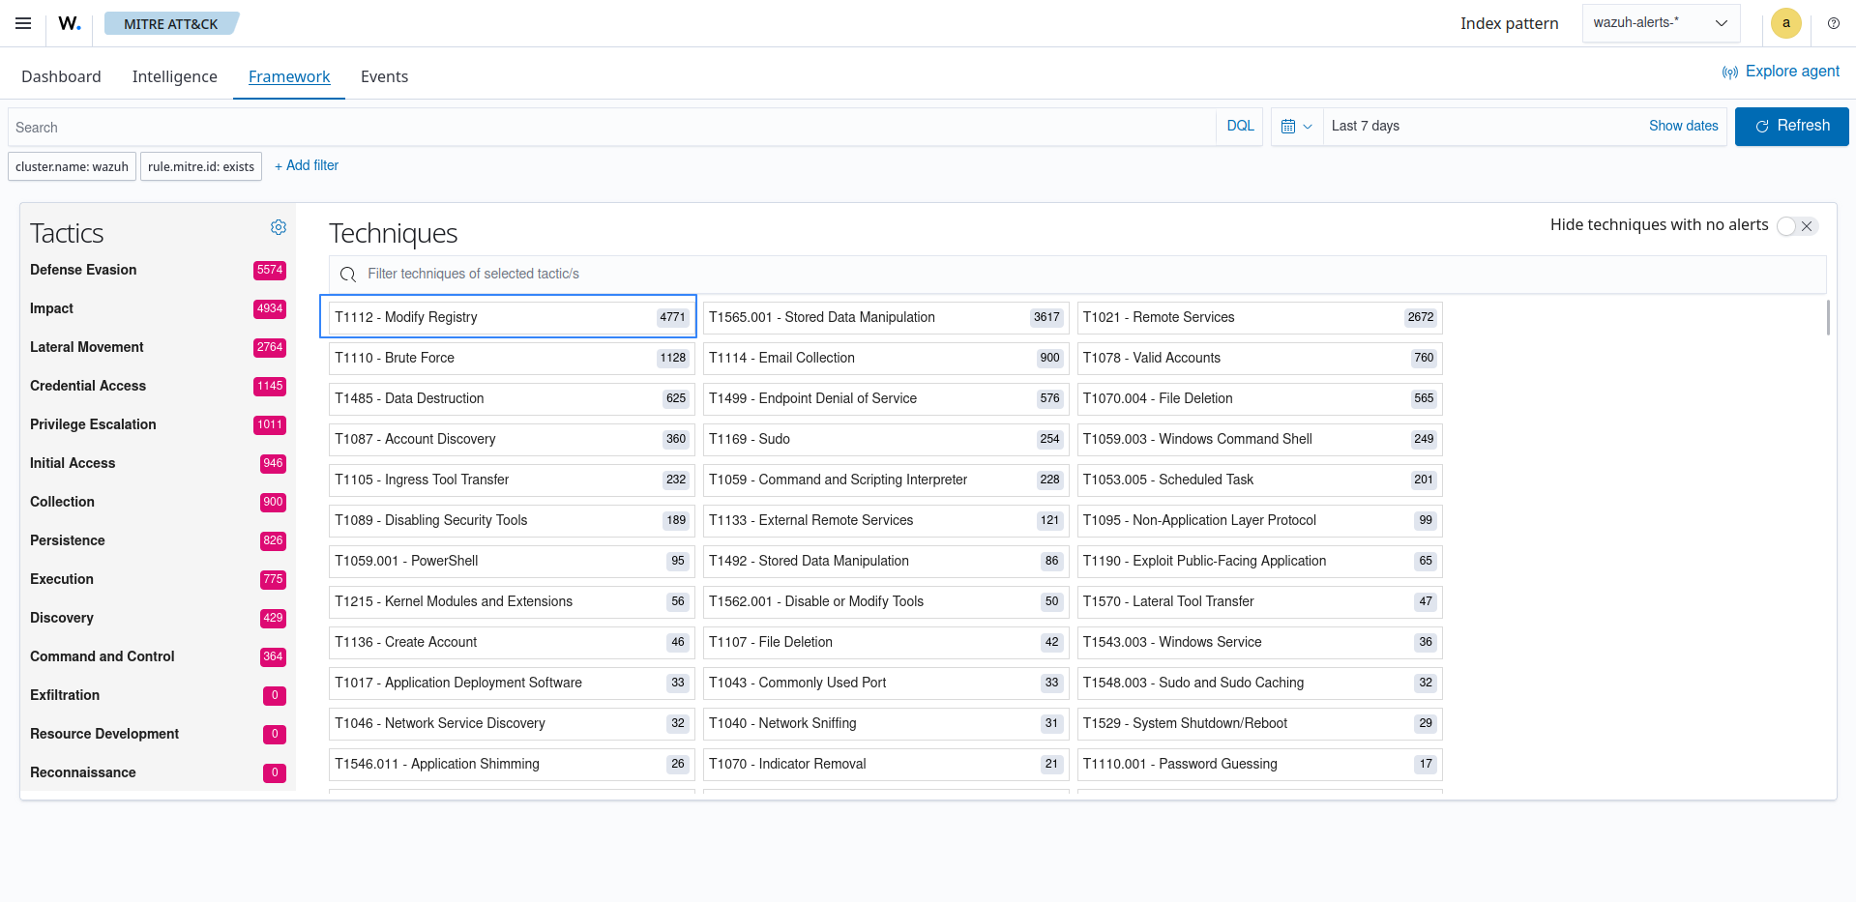Click the techniques filter search icon

point(348,275)
